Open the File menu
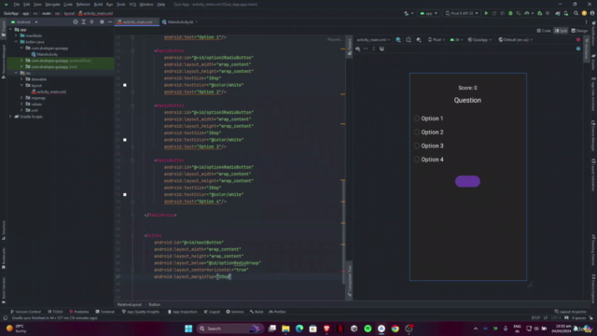The width and height of the screenshot is (597, 336). click(x=17, y=5)
